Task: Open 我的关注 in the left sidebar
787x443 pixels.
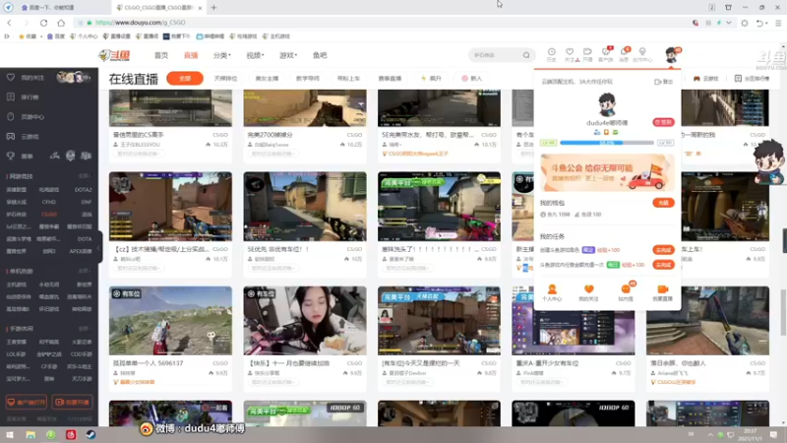Action: pos(32,78)
